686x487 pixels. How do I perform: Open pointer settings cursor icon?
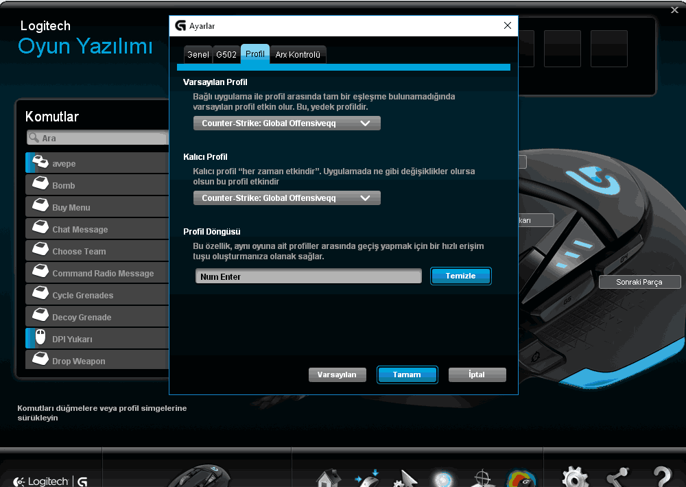tap(405, 478)
